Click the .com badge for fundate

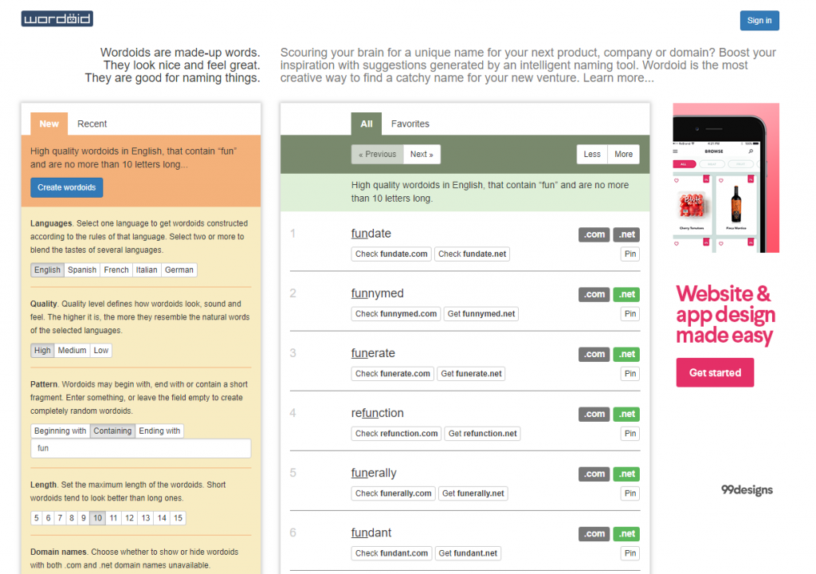pos(594,234)
